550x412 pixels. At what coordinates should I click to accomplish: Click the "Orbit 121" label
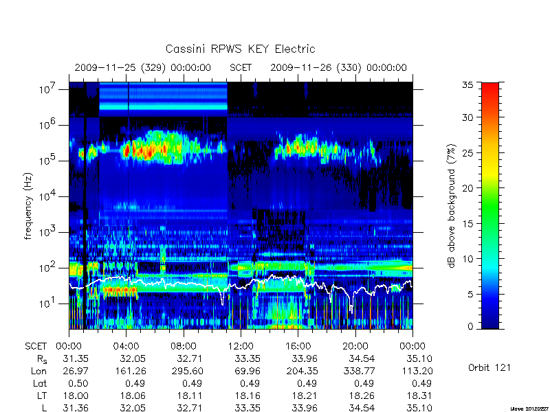click(x=489, y=368)
